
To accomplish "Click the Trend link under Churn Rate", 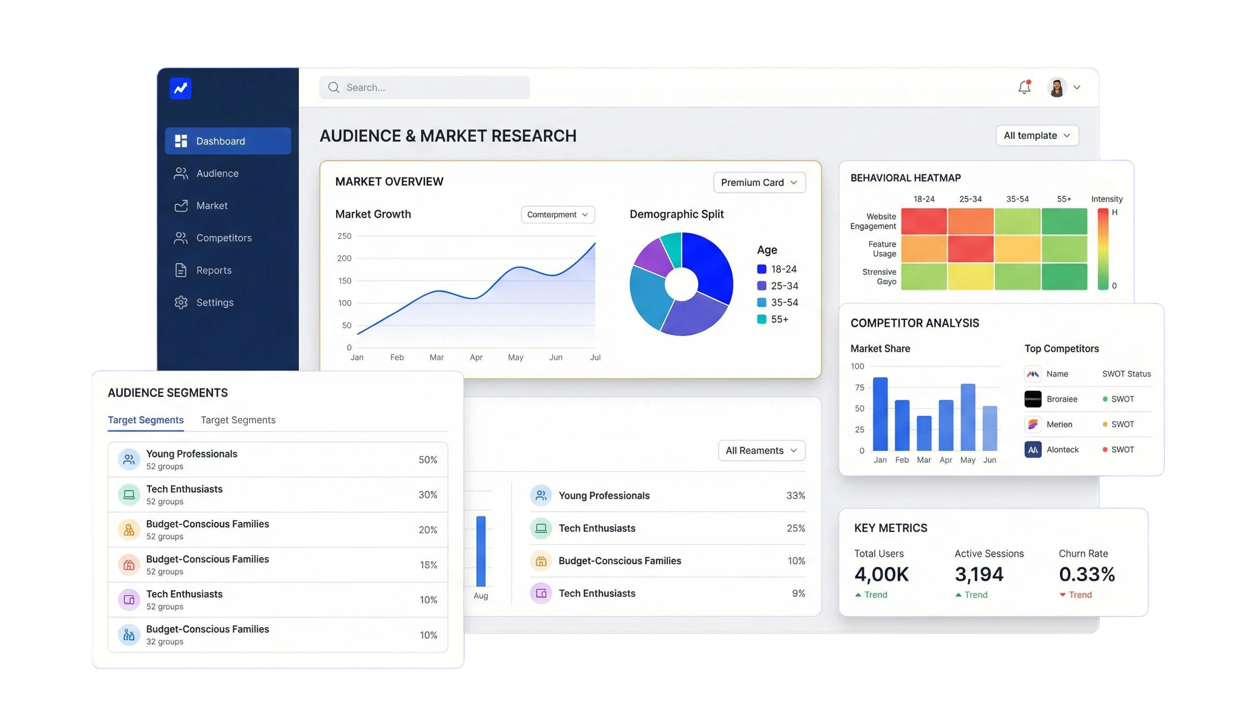I will [1079, 595].
